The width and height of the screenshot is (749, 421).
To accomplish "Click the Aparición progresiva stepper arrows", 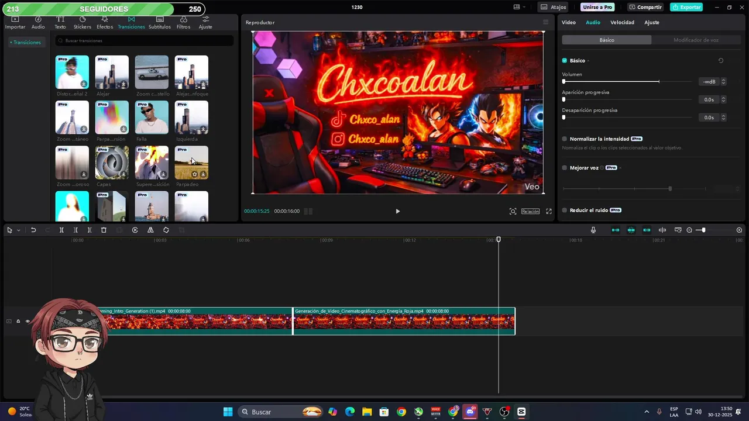I will pyautogui.click(x=724, y=99).
